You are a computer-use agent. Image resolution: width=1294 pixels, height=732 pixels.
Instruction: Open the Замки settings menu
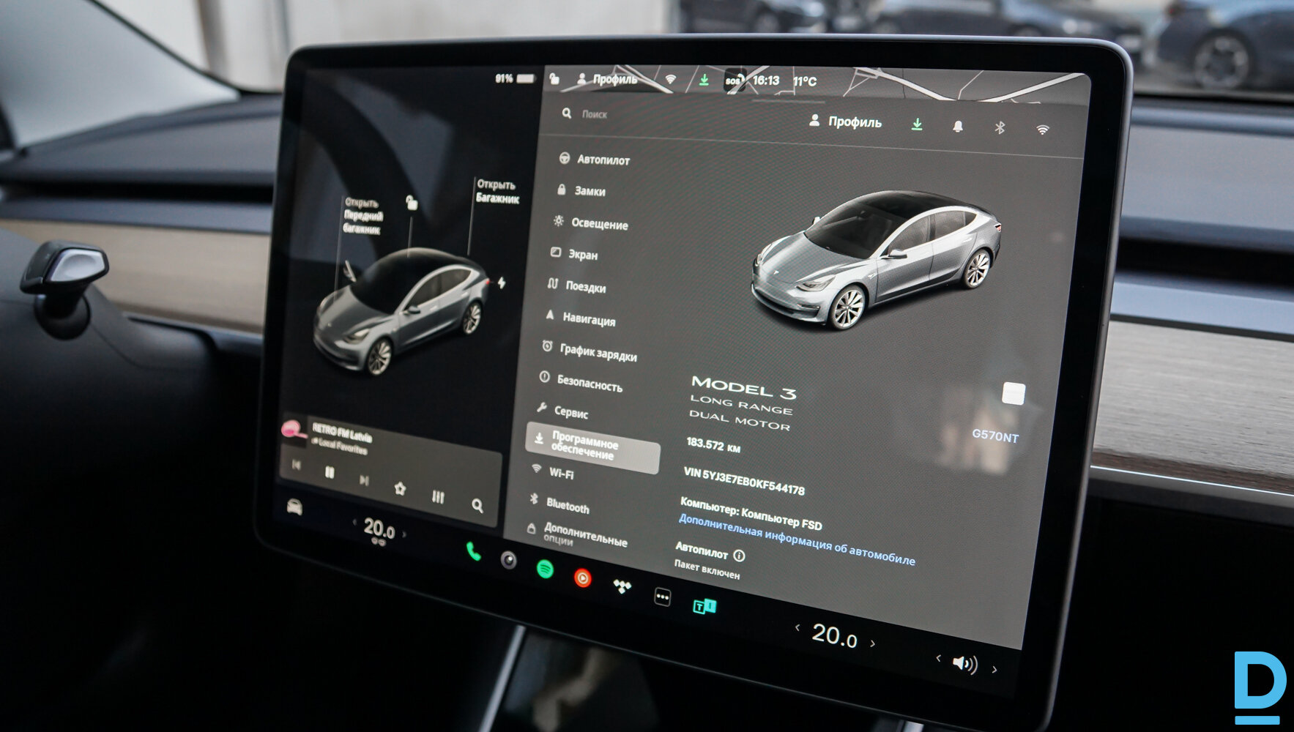[581, 190]
